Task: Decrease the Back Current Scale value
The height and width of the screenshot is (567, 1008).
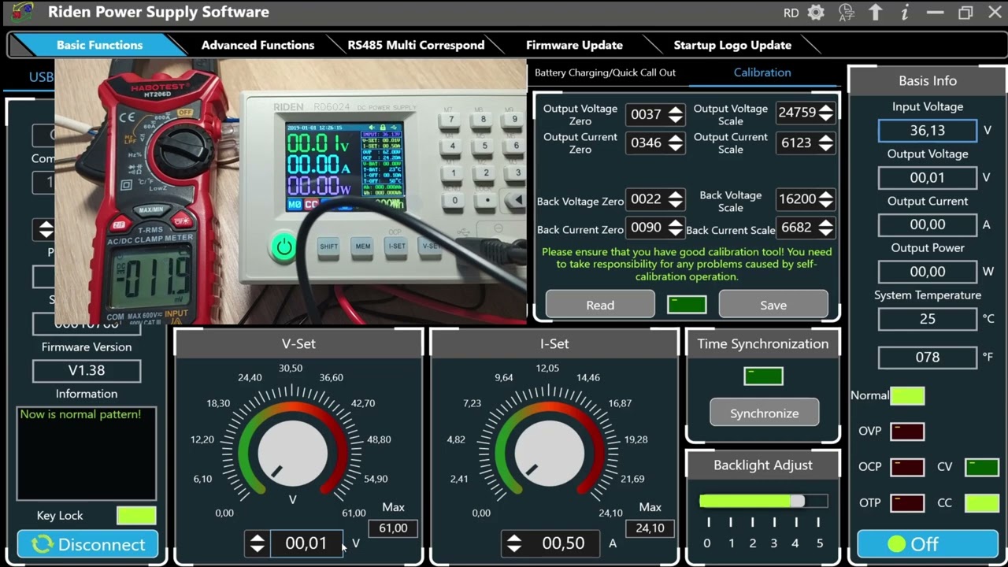Action: [x=825, y=232]
